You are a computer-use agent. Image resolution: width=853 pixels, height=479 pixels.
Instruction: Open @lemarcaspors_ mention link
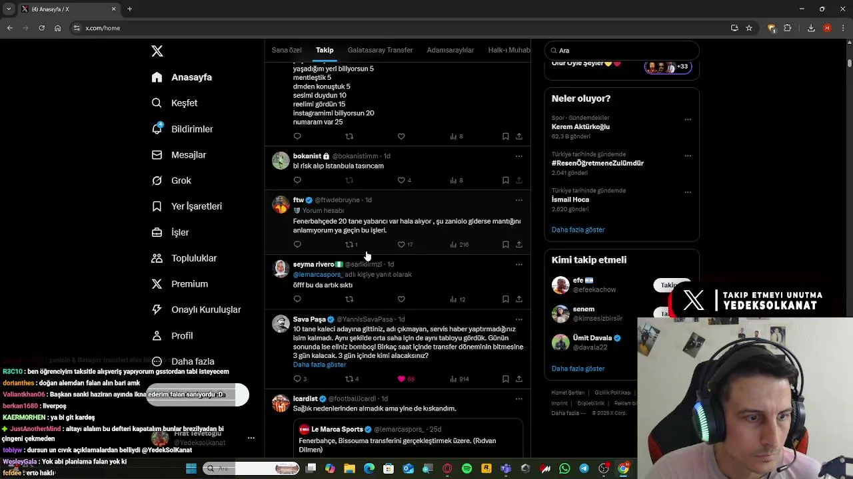coord(317,274)
